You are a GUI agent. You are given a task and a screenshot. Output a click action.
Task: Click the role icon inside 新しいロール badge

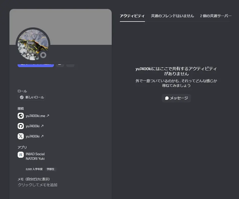click(x=21, y=97)
